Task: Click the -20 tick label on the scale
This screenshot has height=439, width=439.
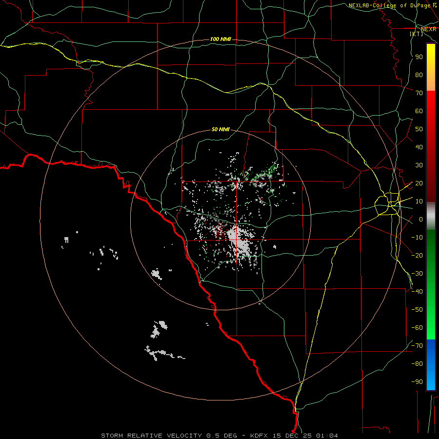Action: click(x=417, y=255)
